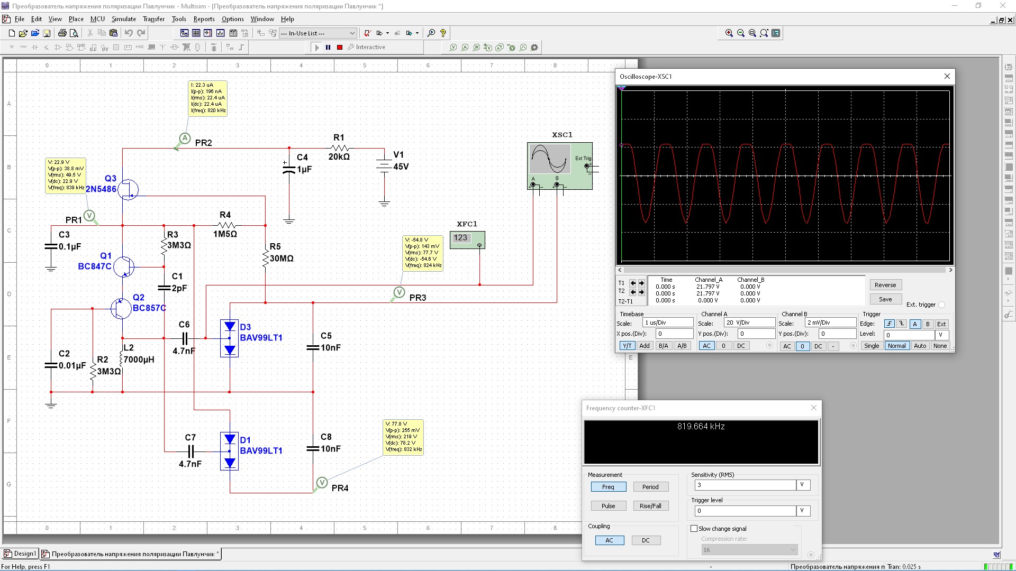Click the Help question mark icon
Viewport: 1016px width, 571px height.
pyautogui.click(x=443, y=33)
